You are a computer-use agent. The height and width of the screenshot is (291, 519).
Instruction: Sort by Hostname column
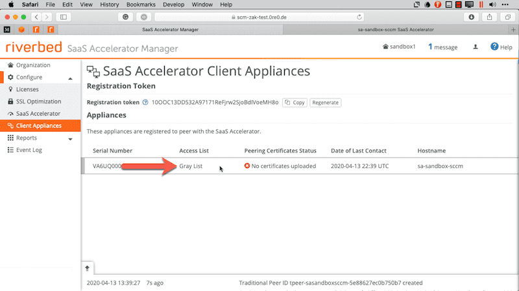coord(431,151)
